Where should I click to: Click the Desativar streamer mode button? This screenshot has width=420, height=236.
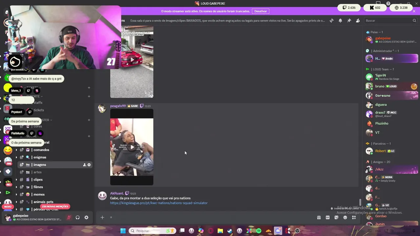click(261, 11)
